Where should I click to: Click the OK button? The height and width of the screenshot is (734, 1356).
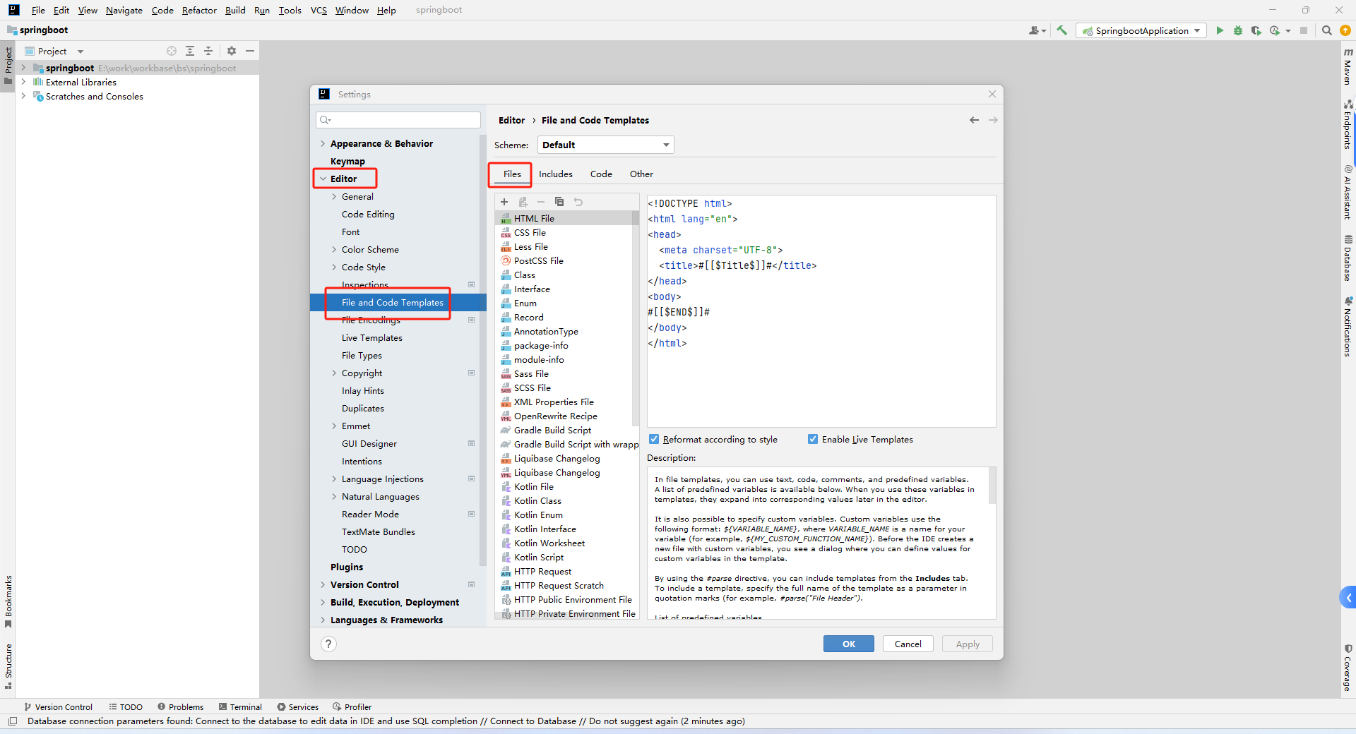[x=849, y=644]
